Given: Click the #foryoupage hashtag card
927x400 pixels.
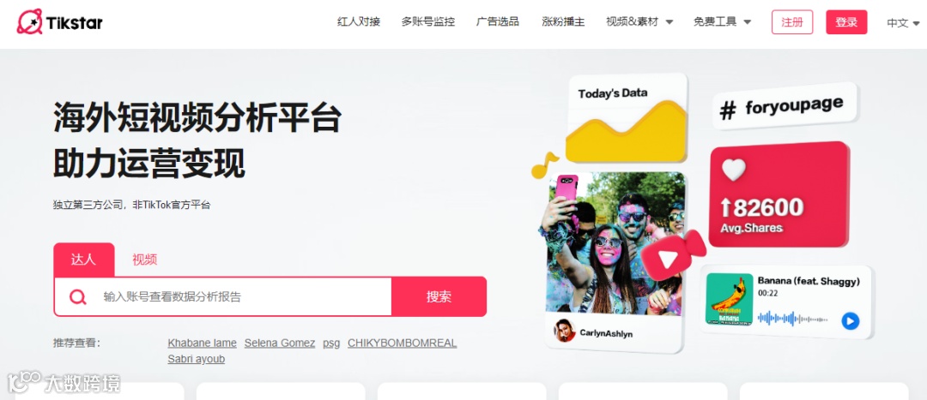Looking at the screenshot, I should coord(785,107).
